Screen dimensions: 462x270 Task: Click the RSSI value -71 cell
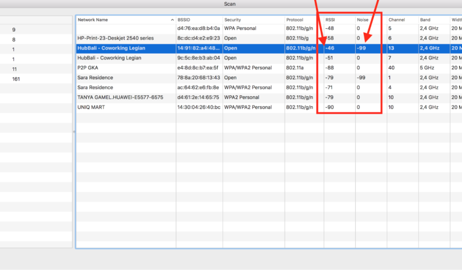(x=329, y=88)
